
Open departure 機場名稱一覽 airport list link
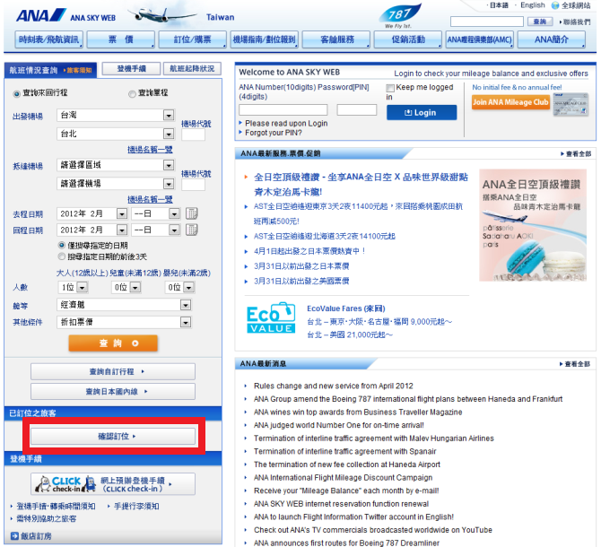[150, 150]
